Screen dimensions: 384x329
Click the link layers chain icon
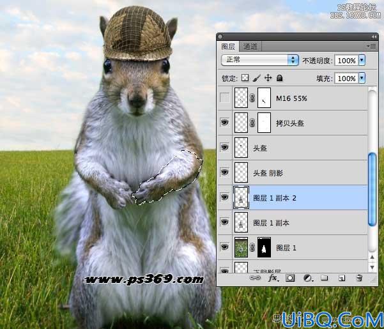click(x=255, y=278)
